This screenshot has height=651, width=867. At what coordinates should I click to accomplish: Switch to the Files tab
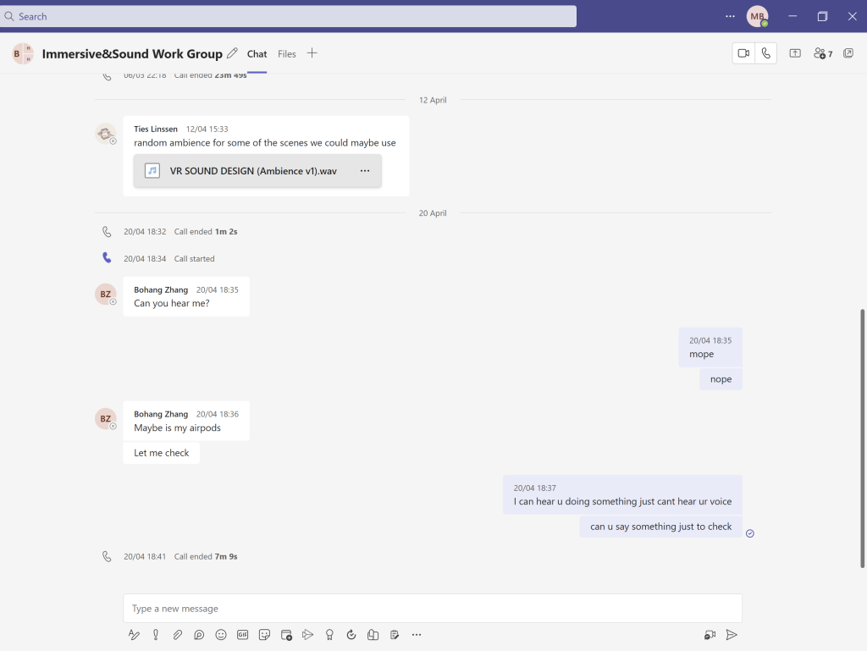(x=287, y=54)
